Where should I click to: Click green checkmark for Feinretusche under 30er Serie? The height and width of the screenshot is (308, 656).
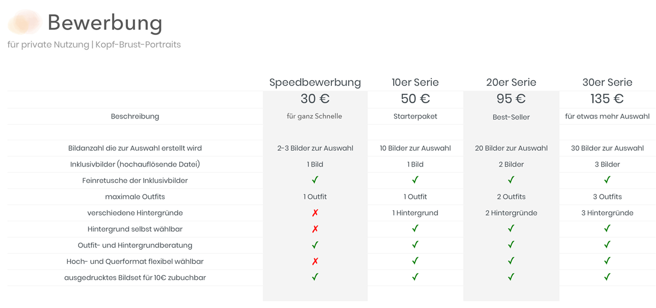607,180
